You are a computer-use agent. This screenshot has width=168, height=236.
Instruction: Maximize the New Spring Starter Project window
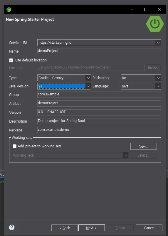click(146, 9)
